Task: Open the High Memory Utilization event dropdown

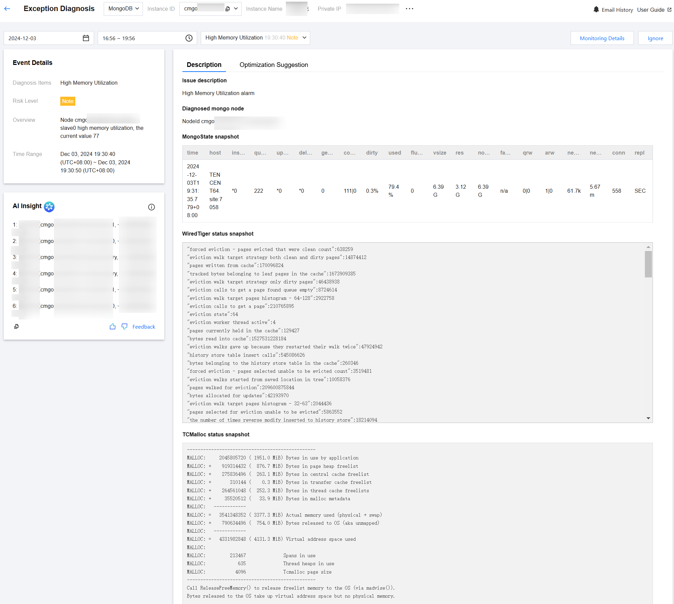Action: [x=255, y=38]
